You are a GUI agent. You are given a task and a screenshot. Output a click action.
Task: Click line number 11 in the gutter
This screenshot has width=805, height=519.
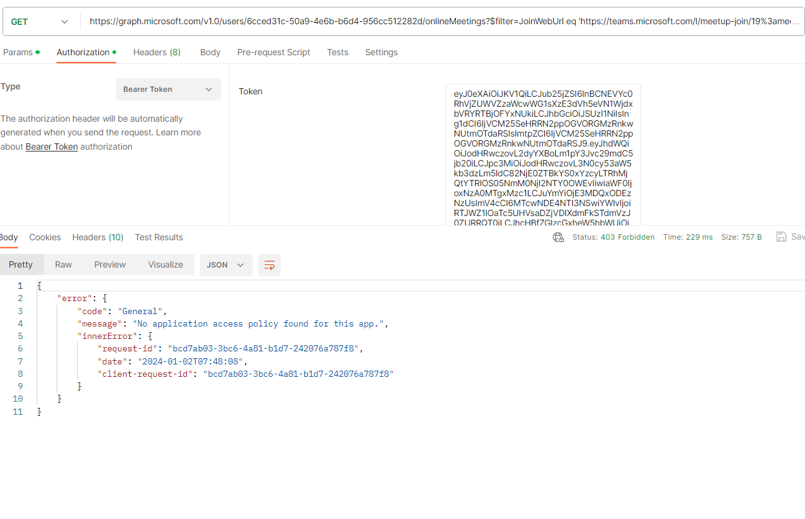[x=17, y=412]
